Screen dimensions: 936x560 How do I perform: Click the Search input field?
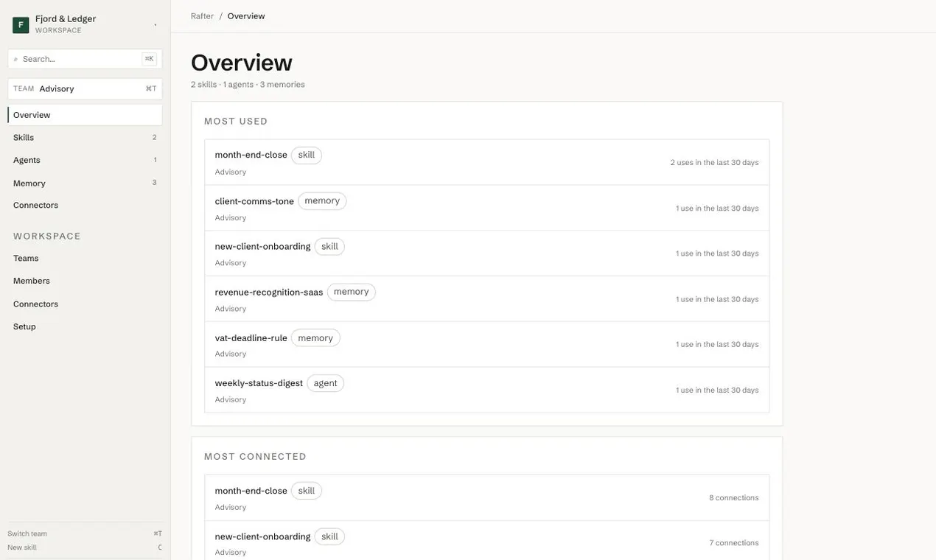coord(85,59)
